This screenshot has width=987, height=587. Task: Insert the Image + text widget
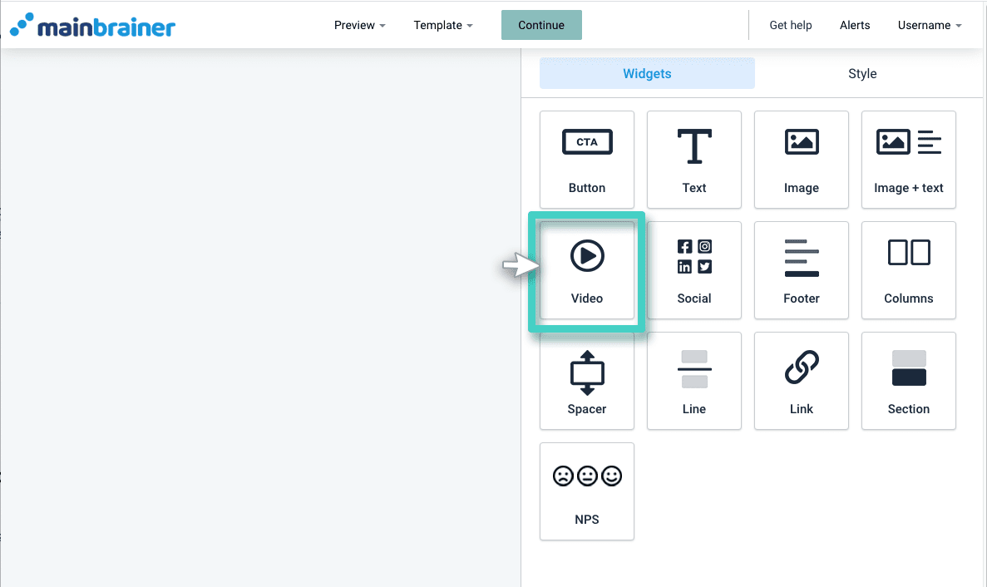(908, 159)
